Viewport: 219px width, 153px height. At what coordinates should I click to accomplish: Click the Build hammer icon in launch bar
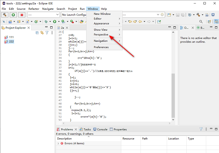[x=5, y=15]
